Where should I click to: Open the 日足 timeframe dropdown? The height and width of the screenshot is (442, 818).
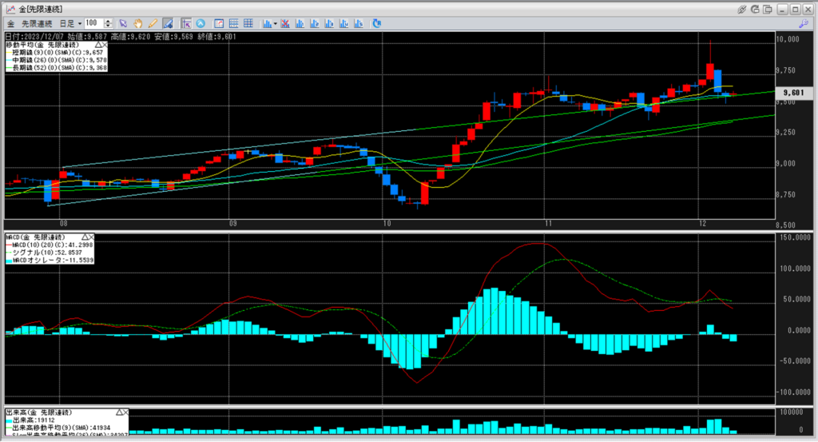(70, 23)
